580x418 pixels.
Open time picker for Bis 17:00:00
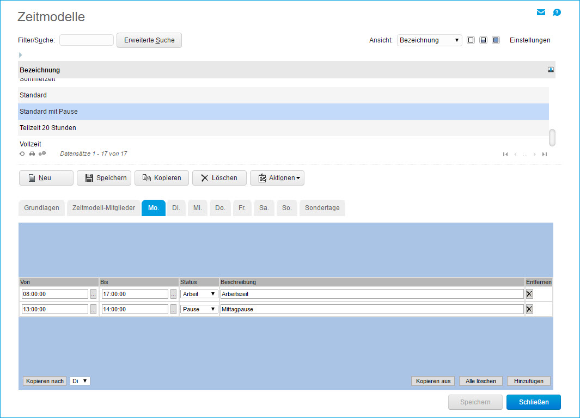point(174,294)
